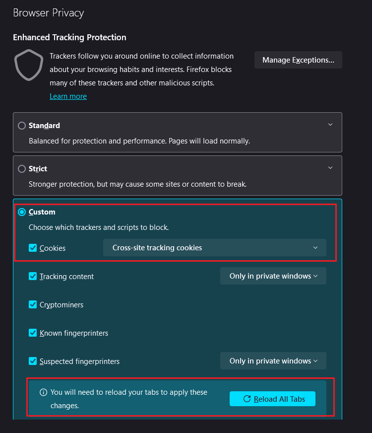Open Suspected fingerprinters private windows dropdown

point(273,361)
